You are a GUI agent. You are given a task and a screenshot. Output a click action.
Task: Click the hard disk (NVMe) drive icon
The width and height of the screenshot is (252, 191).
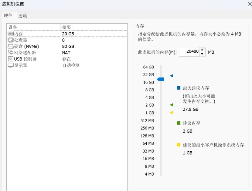pos(11,46)
